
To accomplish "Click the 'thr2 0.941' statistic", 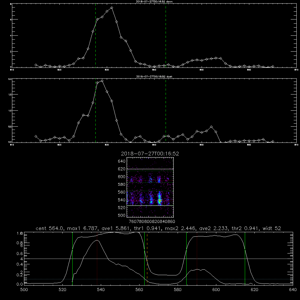I will pyautogui.click(x=246, y=228).
